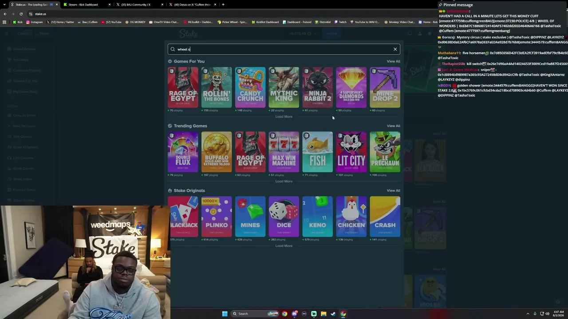Play the Le Prechaun game
Screen dimensions: 568x319
pyautogui.click(x=385, y=152)
